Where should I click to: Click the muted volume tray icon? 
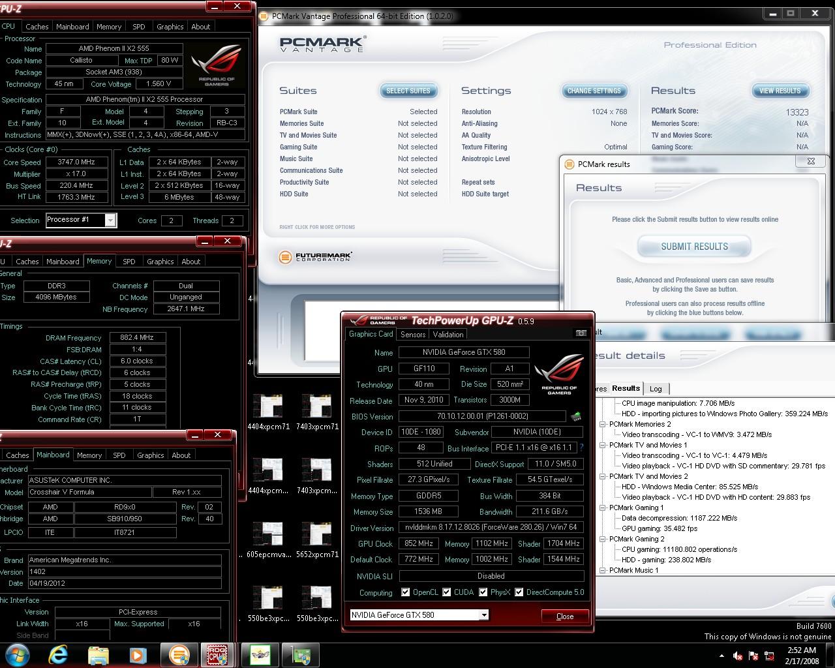tap(738, 656)
